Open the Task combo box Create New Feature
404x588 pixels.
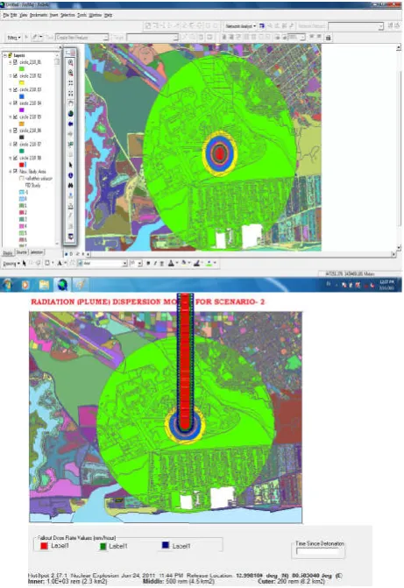tap(82, 38)
